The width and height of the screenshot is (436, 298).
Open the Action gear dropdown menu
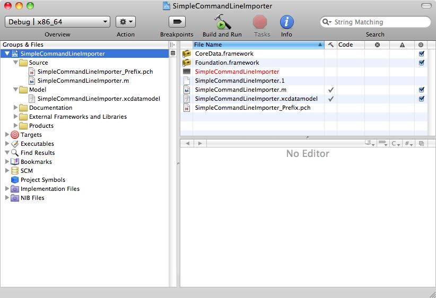click(x=126, y=22)
